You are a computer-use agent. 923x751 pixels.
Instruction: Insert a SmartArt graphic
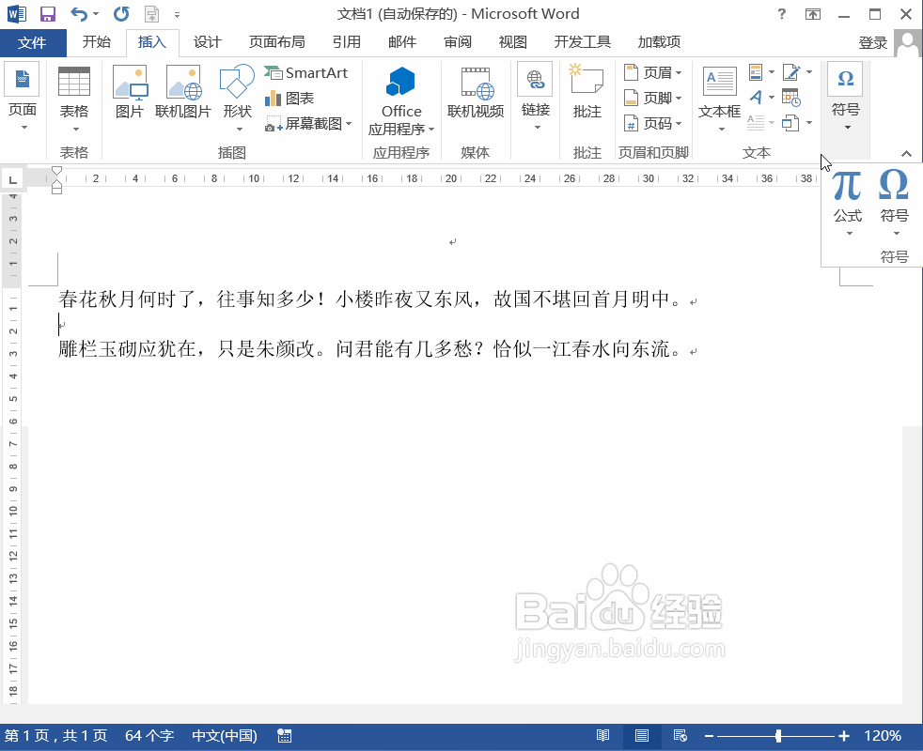(305, 71)
